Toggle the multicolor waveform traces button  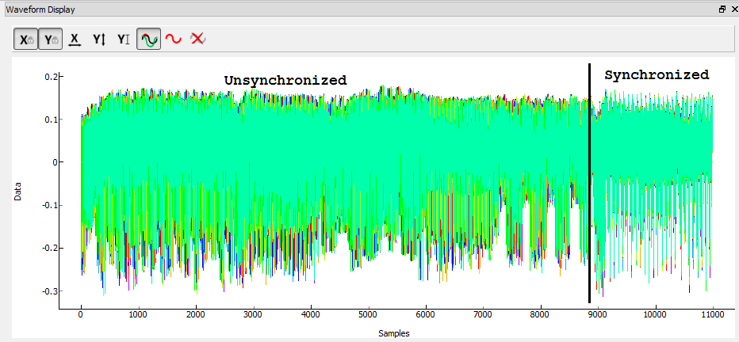(148, 39)
